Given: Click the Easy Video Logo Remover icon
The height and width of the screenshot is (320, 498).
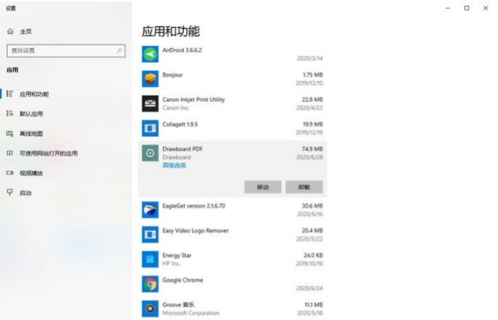Looking at the screenshot, I should (x=150, y=234).
